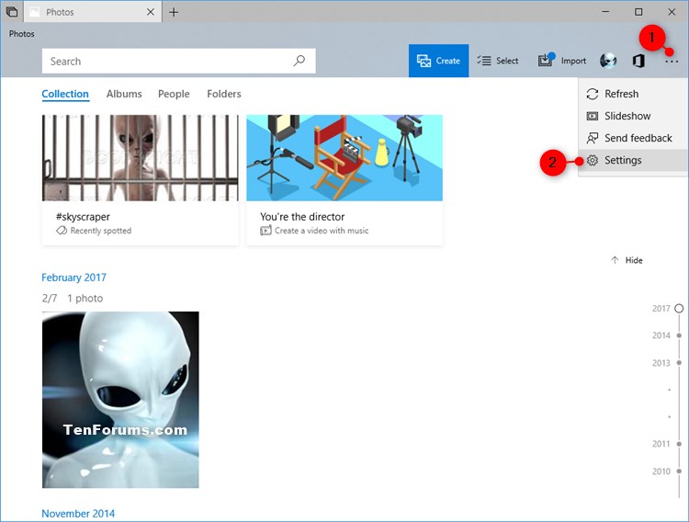
Task: Click the Hide arrow button
Action: click(627, 260)
